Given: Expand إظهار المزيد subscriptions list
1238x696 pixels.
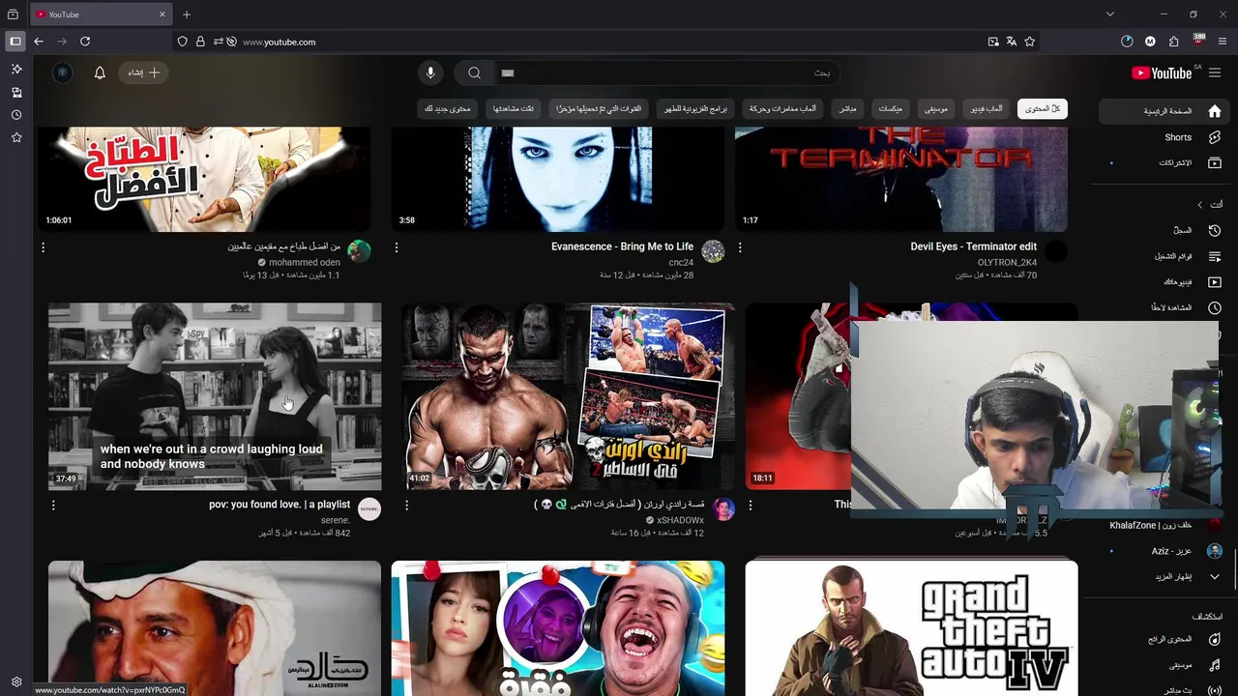Looking at the screenshot, I should [1165, 577].
